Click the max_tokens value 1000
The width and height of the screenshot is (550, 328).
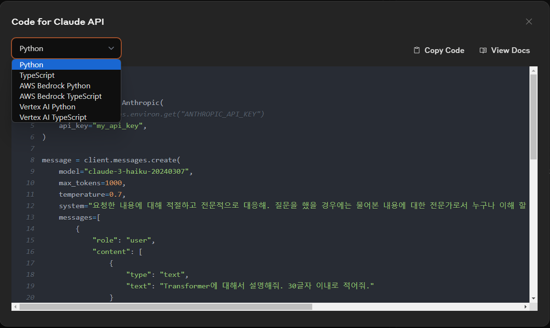[113, 183]
